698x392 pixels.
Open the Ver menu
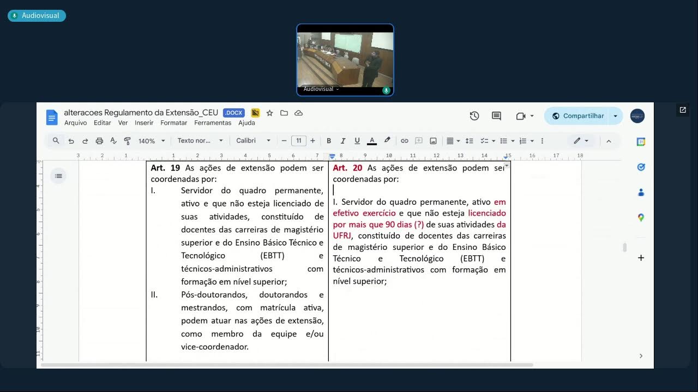pos(123,123)
